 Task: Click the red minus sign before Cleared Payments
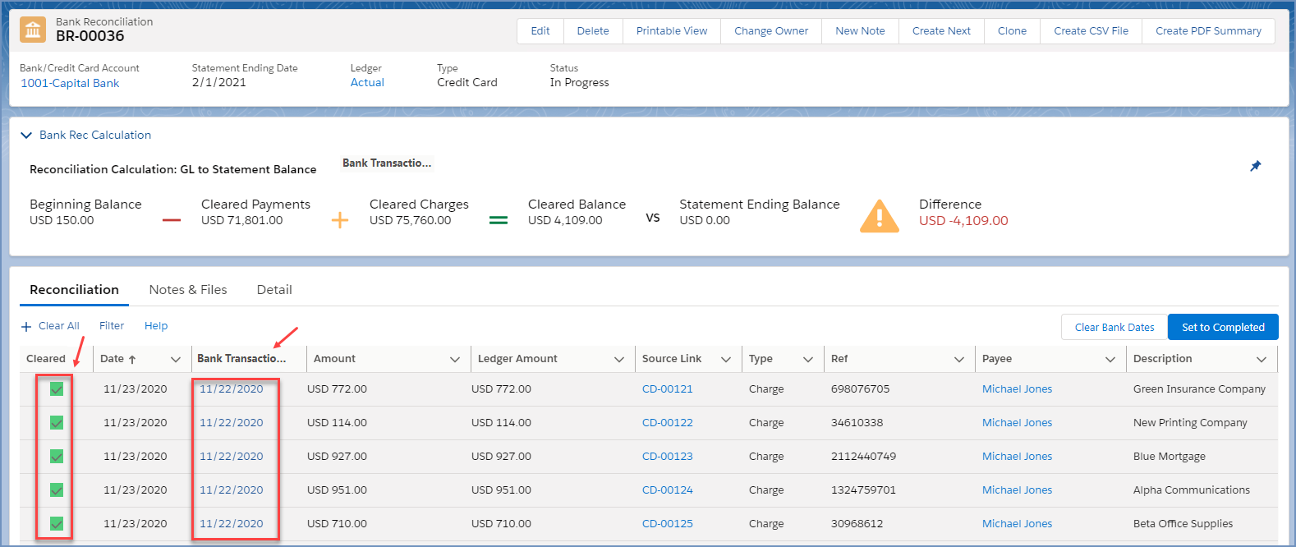point(172,220)
